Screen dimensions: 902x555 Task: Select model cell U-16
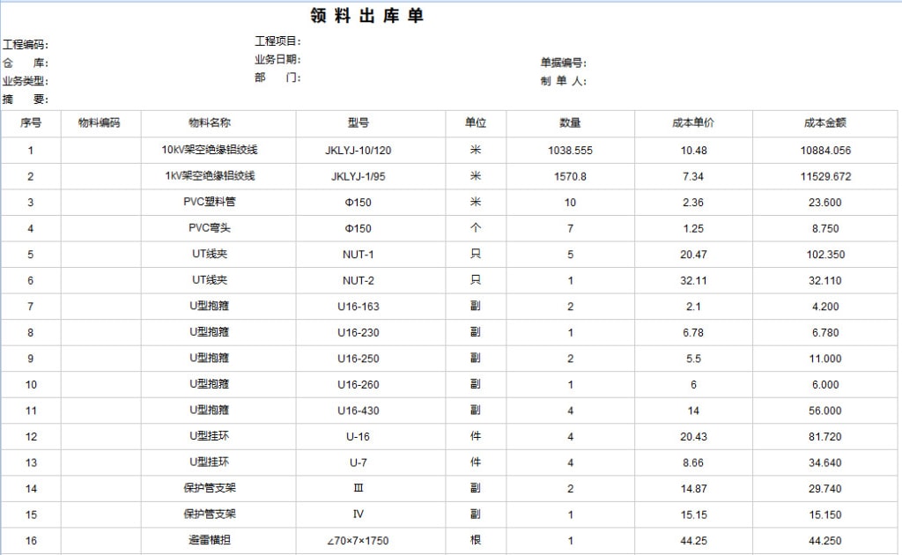(371, 437)
